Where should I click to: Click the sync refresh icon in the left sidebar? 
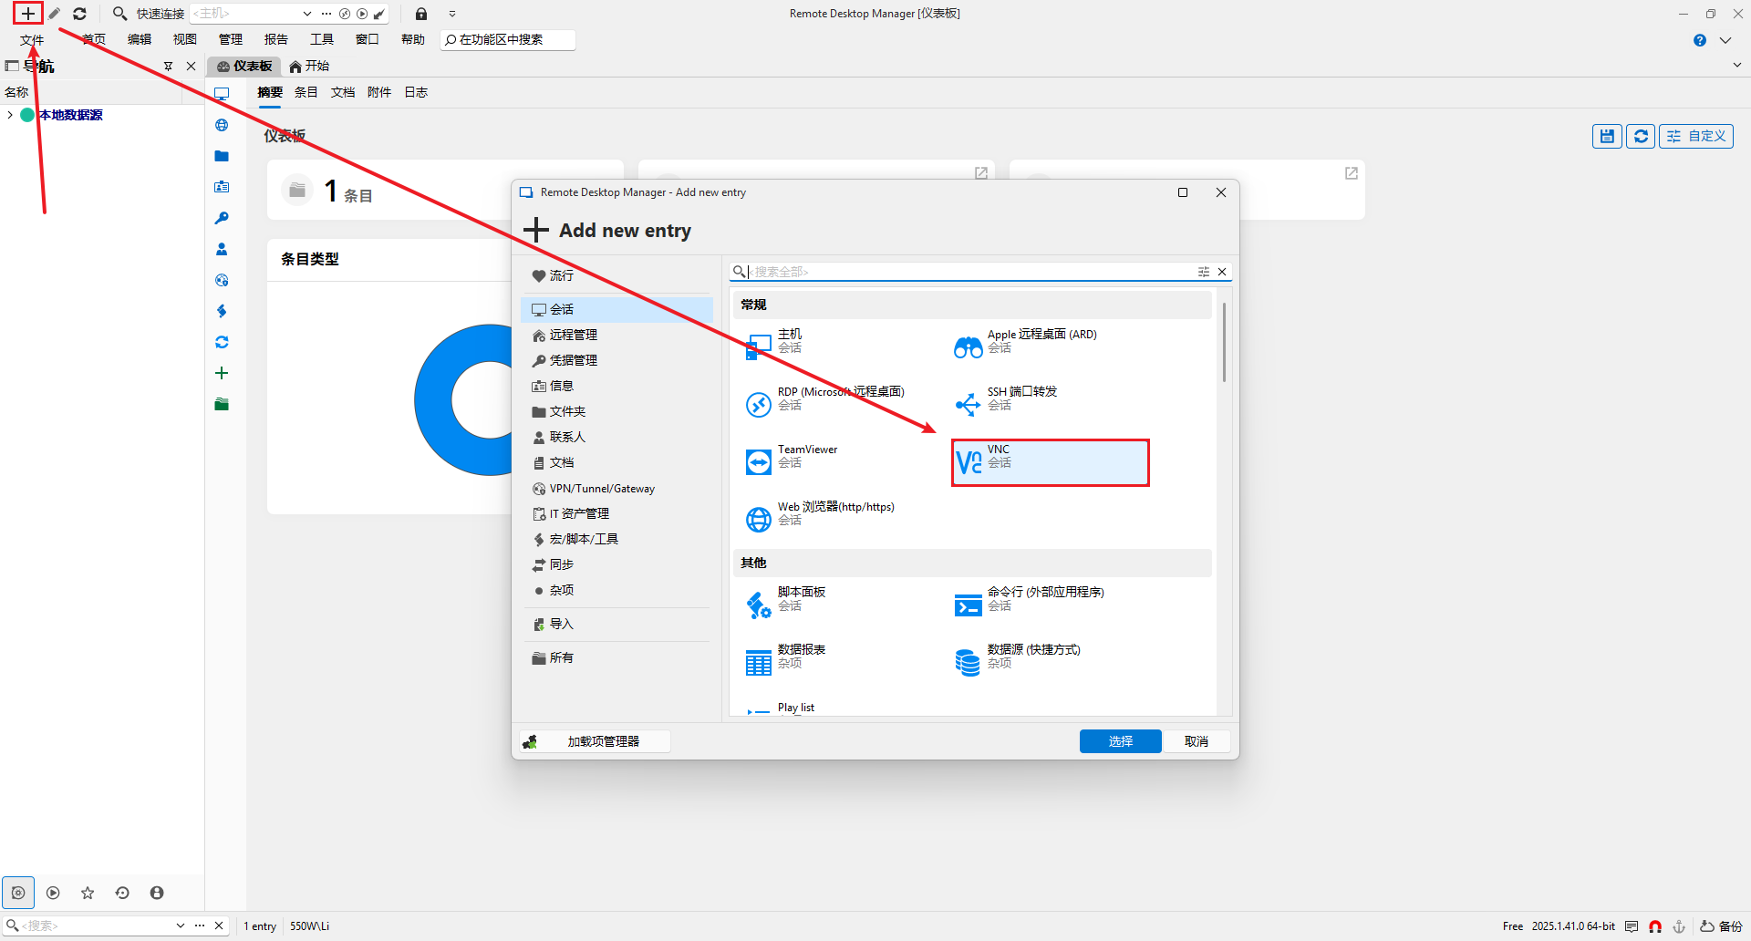click(x=222, y=342)
